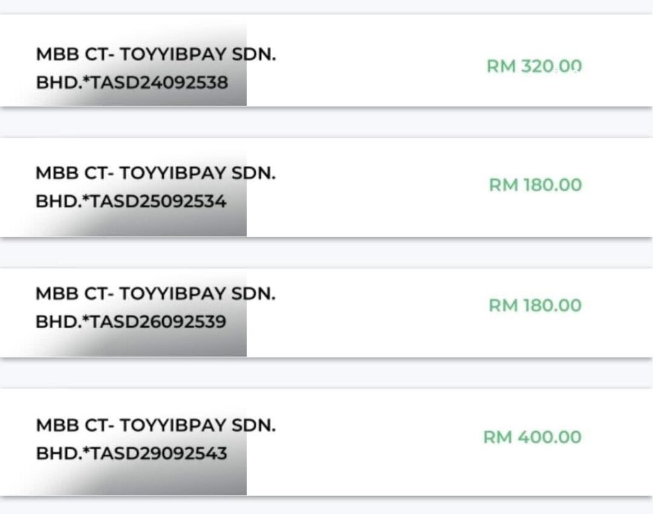
Task: Click the "SDN." text in the RM 320.00 row
Action: [253, 54]
